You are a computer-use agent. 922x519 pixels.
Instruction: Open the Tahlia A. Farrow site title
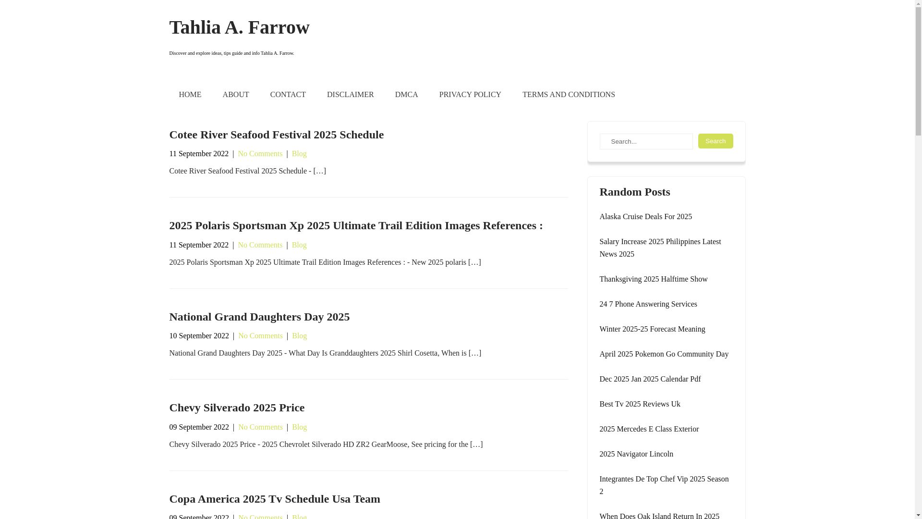click(x=239, y=27)
